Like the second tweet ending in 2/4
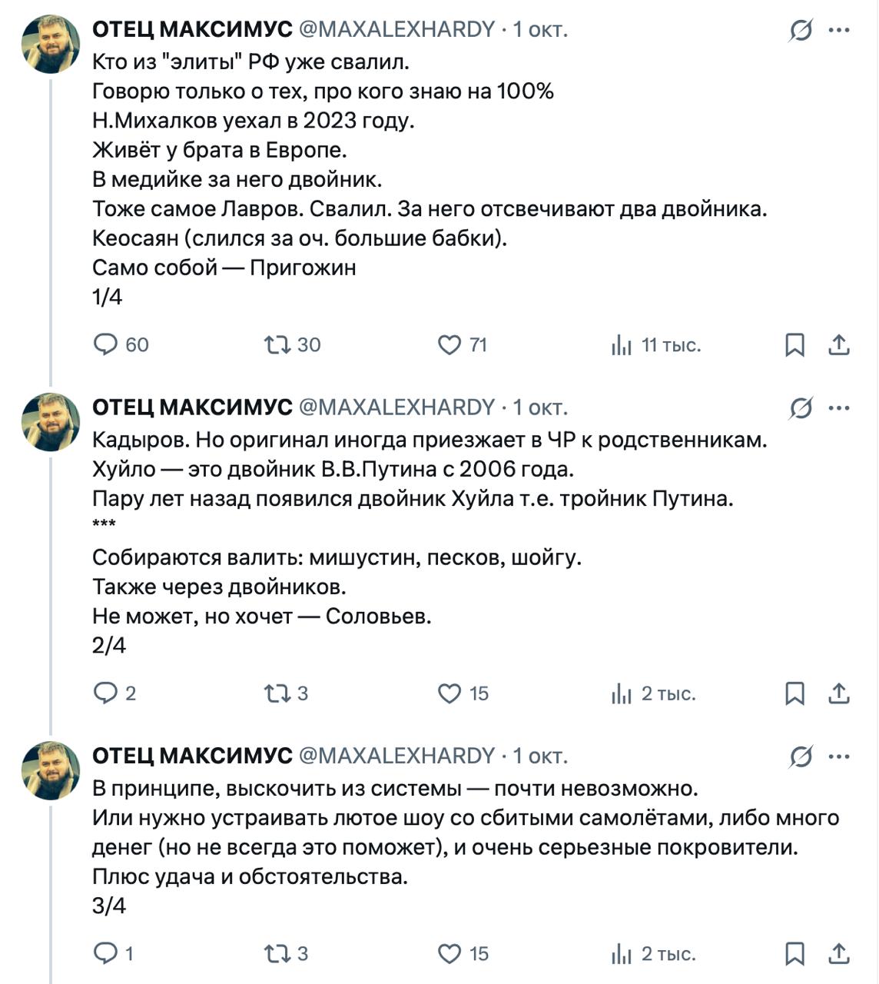Viewport: 879px width, 984px height. point(449,693)
